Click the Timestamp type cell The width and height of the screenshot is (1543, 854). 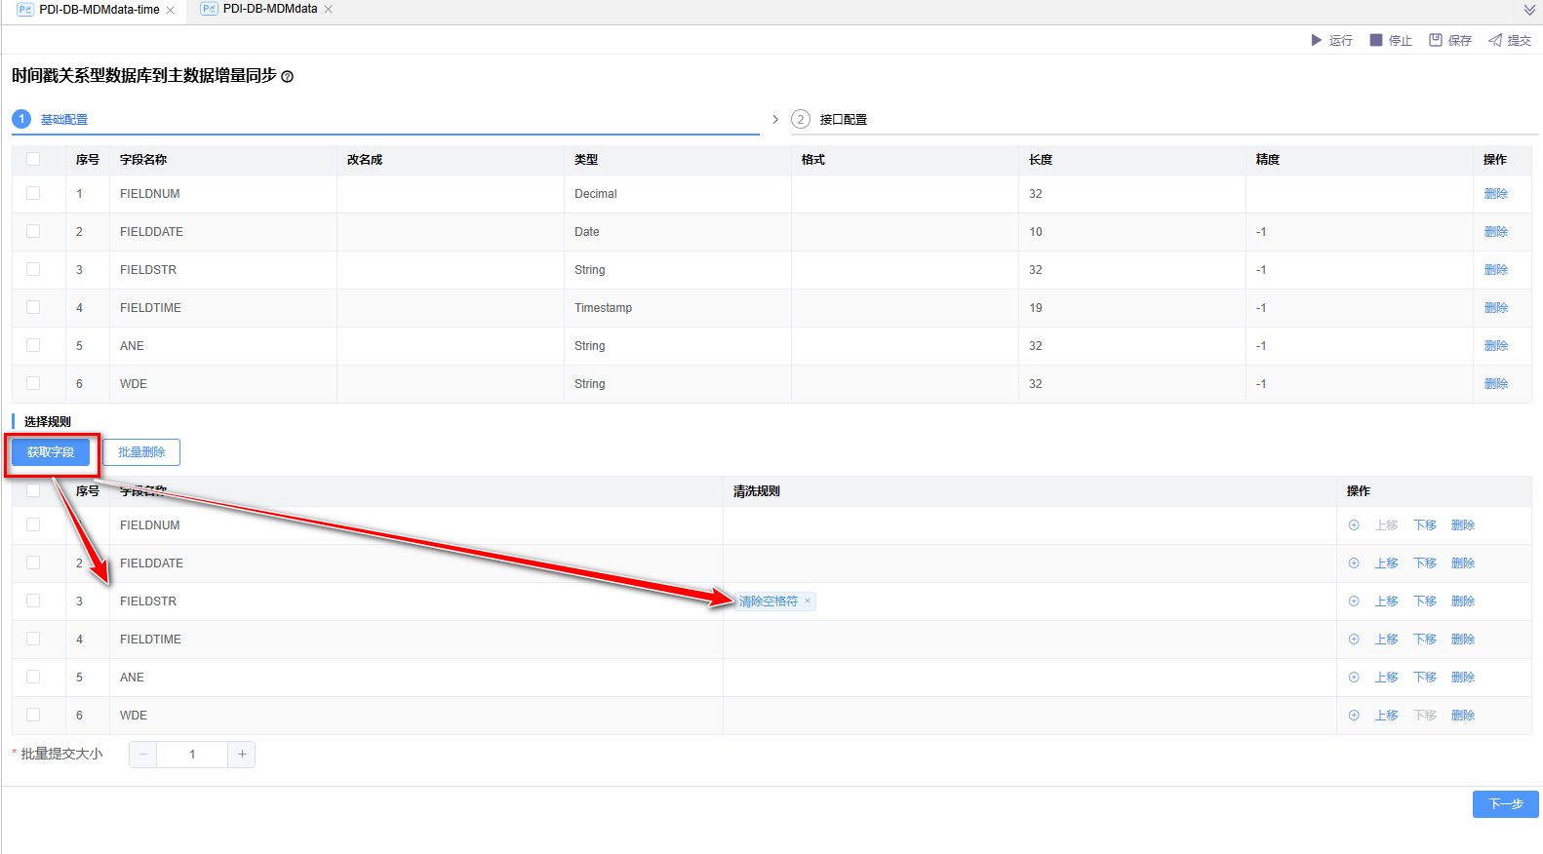678,308
